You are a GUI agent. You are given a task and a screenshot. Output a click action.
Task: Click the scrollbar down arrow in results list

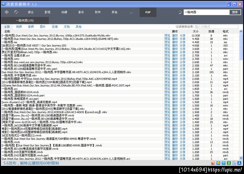click(241, 158)
